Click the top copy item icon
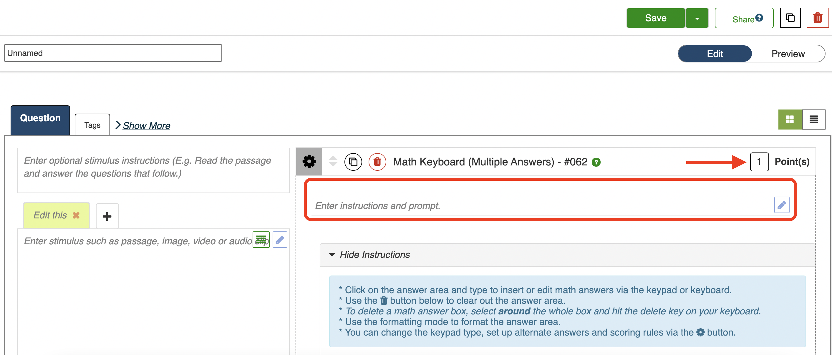 click(790, 18)
